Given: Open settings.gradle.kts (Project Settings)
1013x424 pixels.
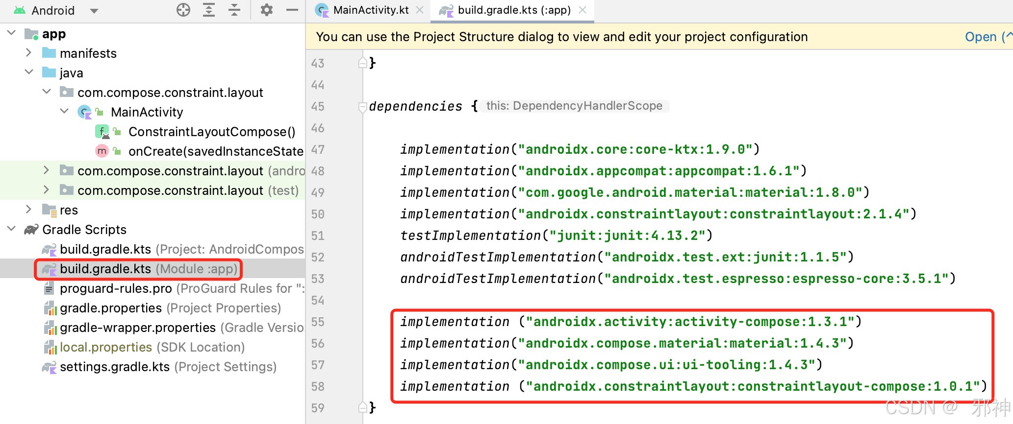Looking at the screenshot, I should click(168, 367).
